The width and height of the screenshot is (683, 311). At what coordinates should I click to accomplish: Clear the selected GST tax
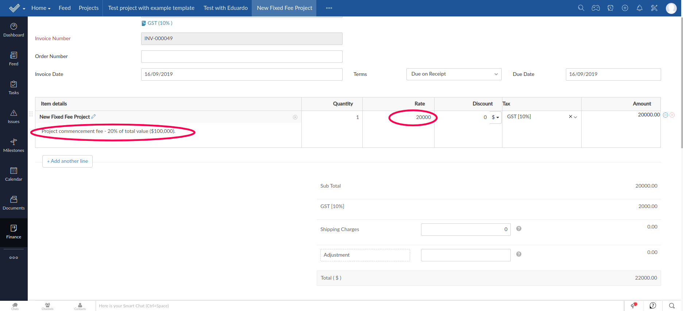571,117
